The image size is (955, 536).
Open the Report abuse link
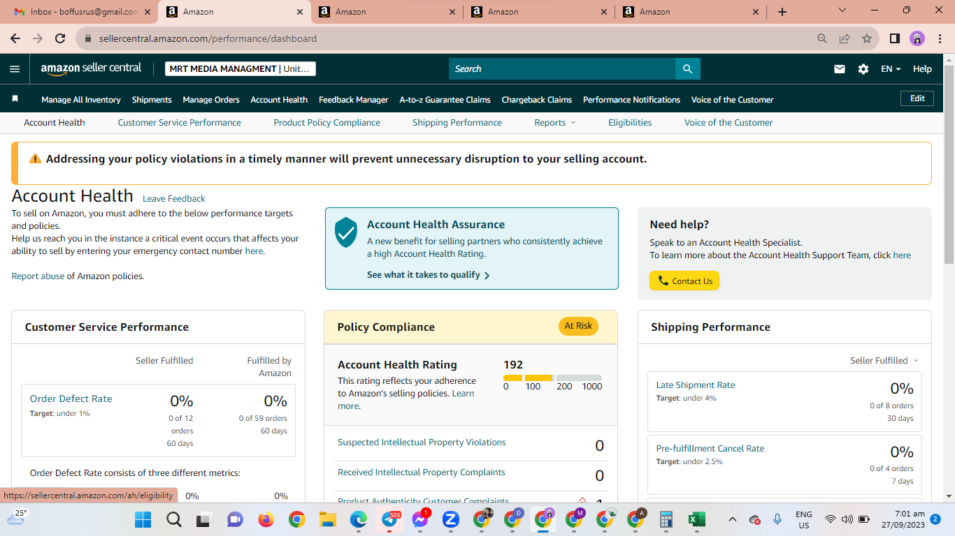tap(38, 276)
